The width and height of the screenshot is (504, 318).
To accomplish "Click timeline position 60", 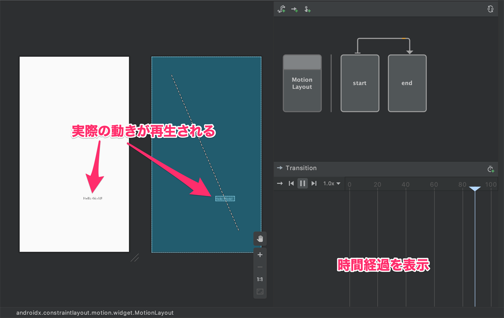I will click(x=434, y=185).
